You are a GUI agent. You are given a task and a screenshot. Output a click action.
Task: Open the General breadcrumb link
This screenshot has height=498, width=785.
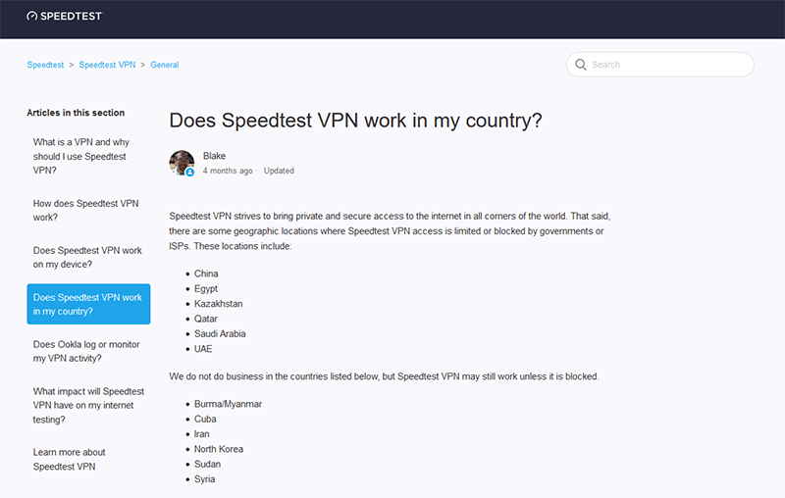(x=165, y=65)
